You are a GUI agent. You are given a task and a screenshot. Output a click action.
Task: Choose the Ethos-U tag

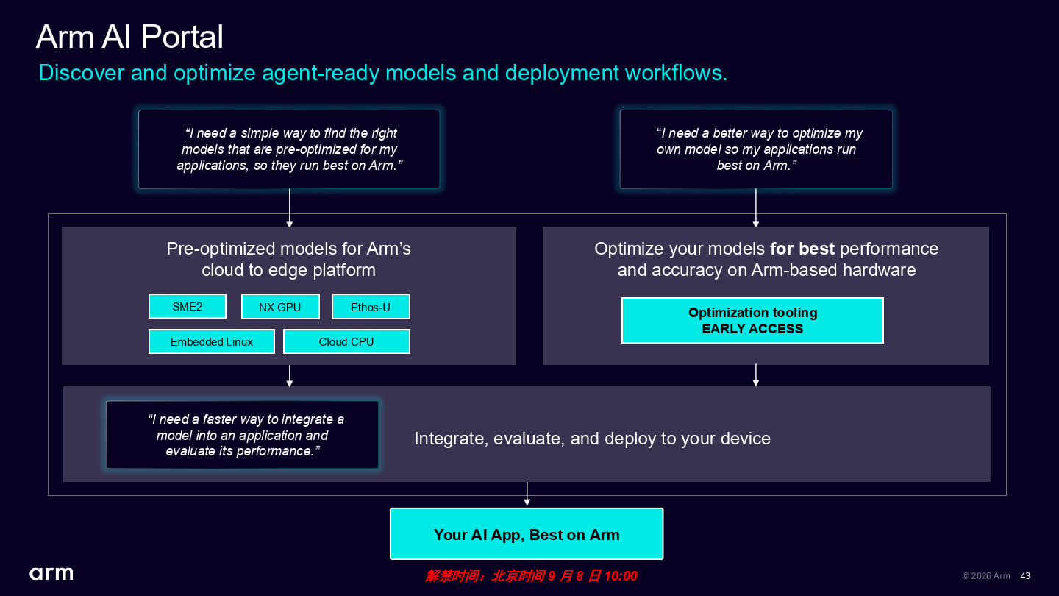[371, 307]
